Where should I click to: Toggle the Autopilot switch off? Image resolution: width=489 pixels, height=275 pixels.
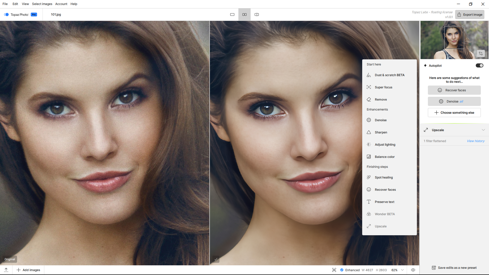[479, 65]
